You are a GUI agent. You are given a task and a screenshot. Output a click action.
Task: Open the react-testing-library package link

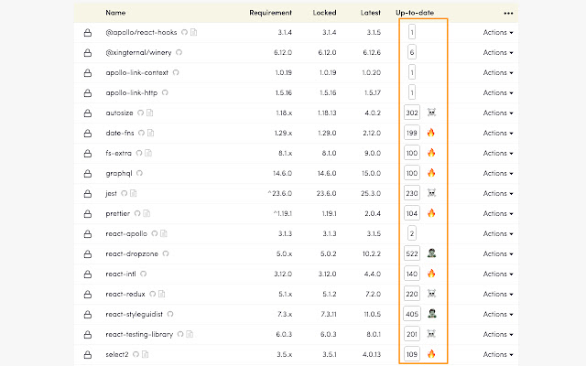(x=139, y=335)
